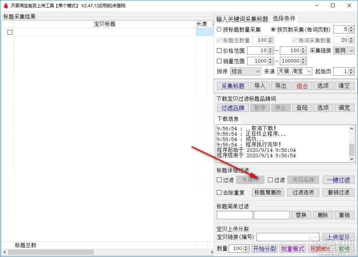Click the 登陆 button
Viewport: 358px width, 257px height.
pyautogui.click(x=302, y=108)
